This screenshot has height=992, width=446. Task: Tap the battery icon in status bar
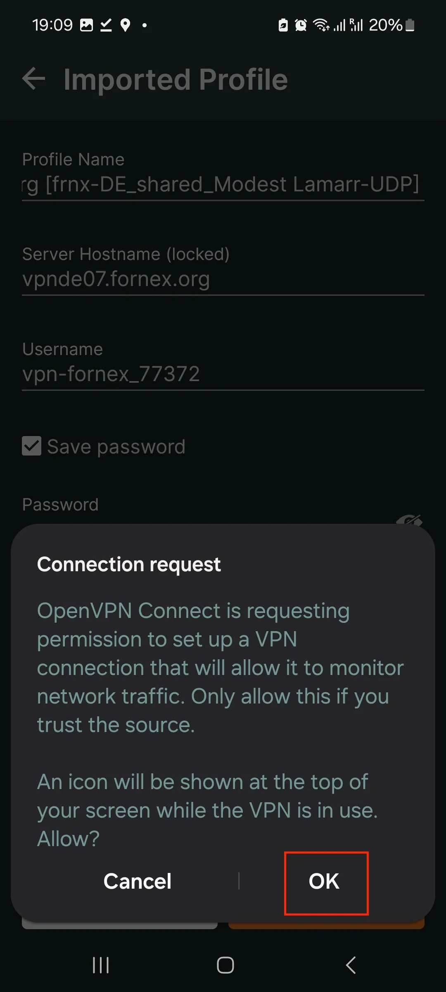(410, 25)
